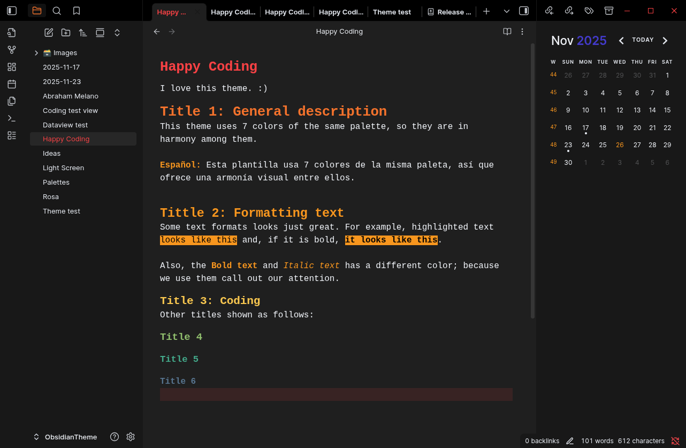Open graph view from the ribbon
Viewport: 686px width, 448px height.
[12, 50]
